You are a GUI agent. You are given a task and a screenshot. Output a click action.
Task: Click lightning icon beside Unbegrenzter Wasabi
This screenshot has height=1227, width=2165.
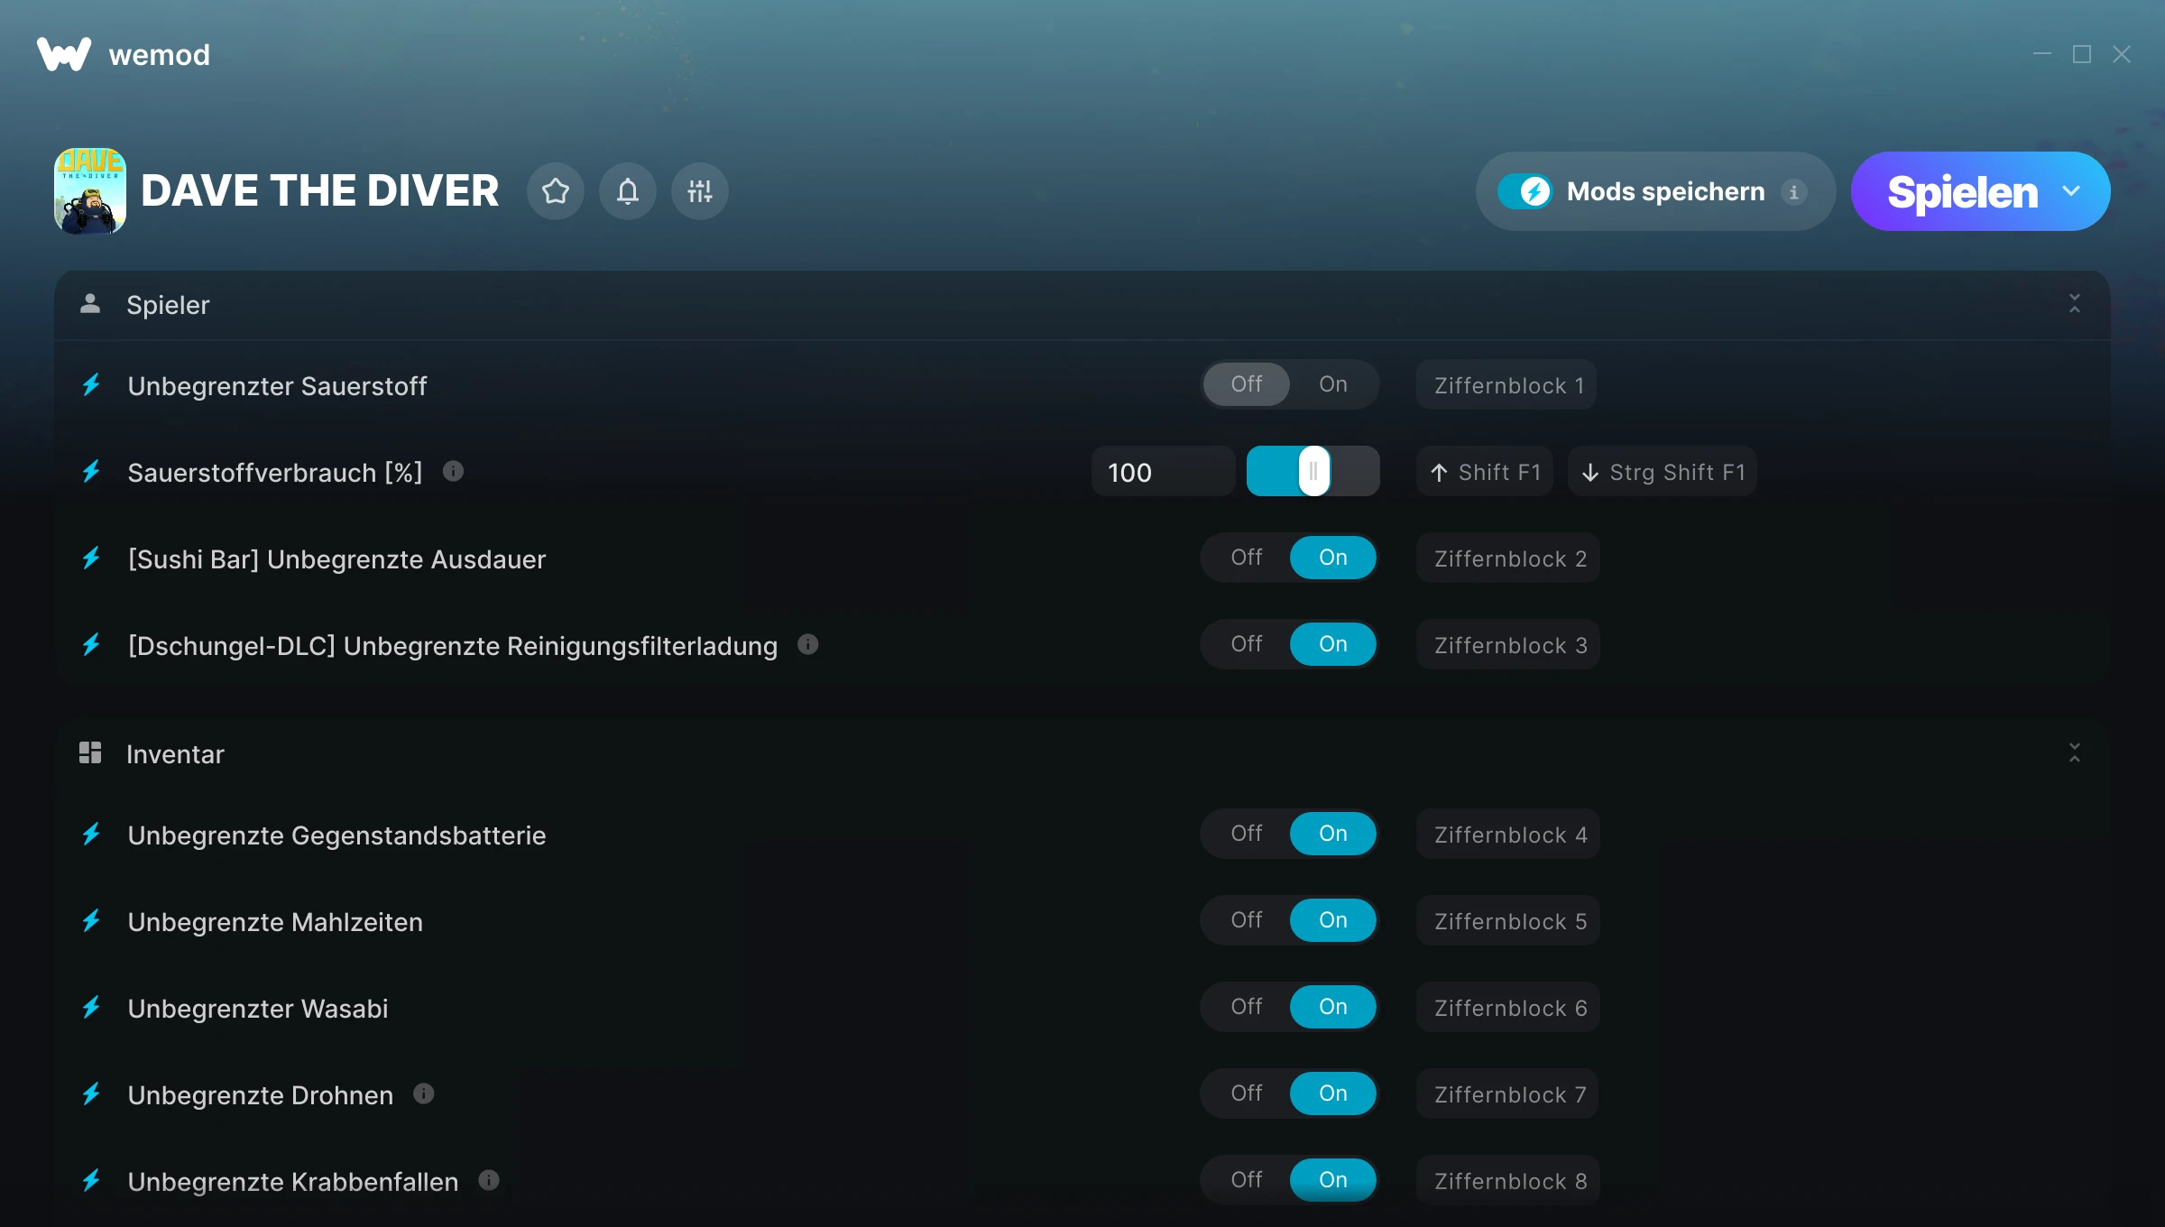point(91,1008)
